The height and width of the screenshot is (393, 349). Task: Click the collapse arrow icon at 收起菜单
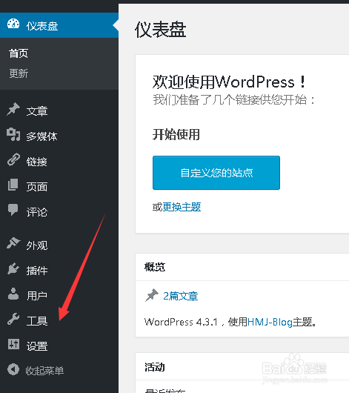[x=13, y=369]
